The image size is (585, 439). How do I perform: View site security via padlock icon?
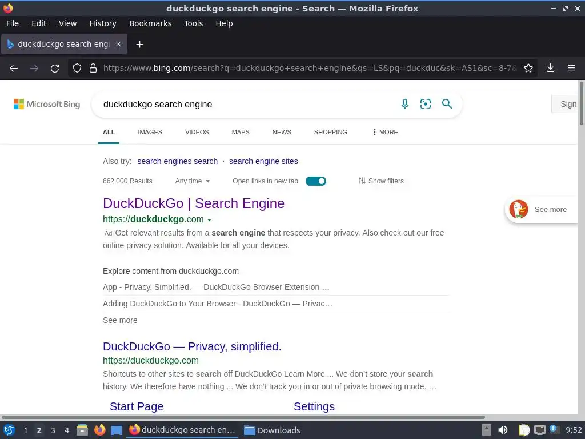(x=93, y=69)
